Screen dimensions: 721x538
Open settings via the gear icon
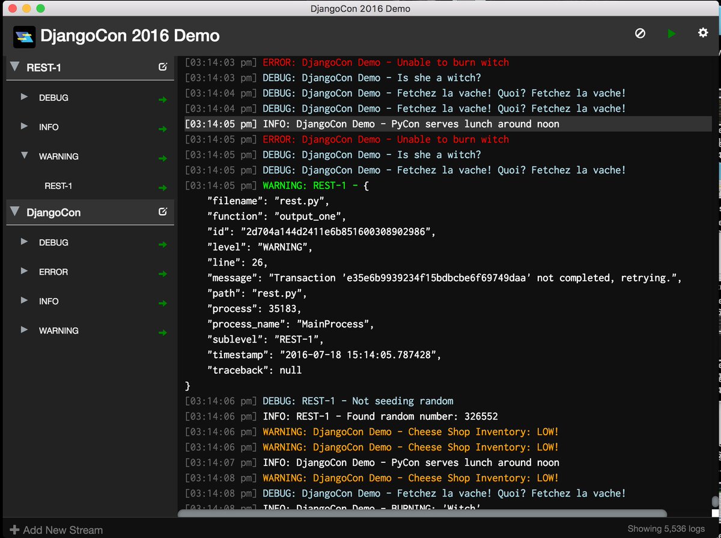point(703,33)
